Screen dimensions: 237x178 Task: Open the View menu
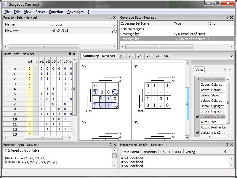coord(28,12)
